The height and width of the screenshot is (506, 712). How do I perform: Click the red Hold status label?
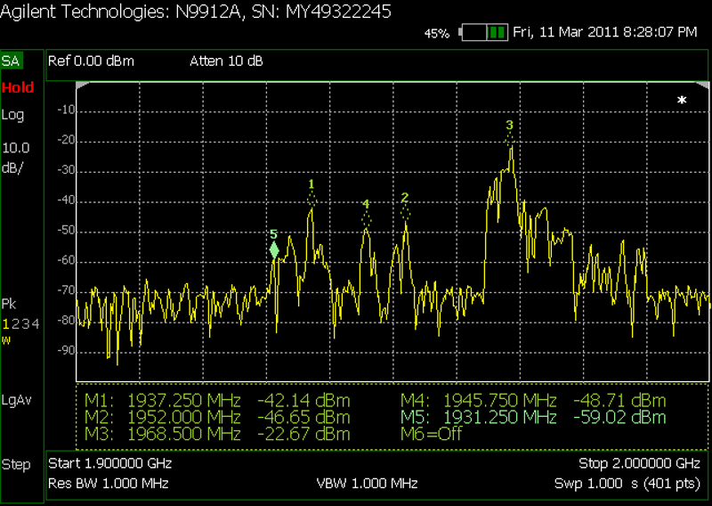(x=18, y=87)
